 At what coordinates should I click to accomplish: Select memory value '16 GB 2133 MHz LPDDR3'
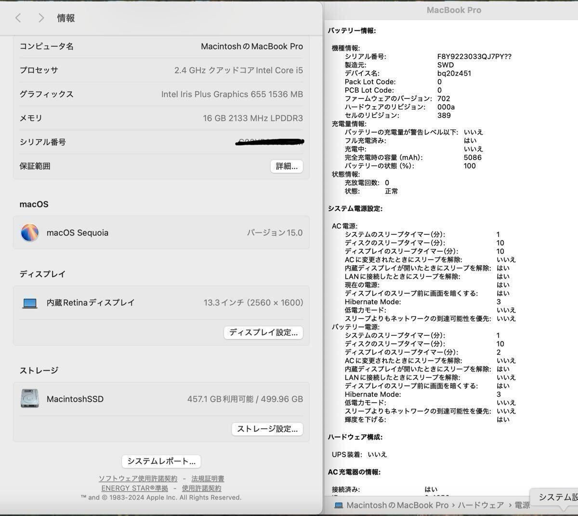(253, 118)
